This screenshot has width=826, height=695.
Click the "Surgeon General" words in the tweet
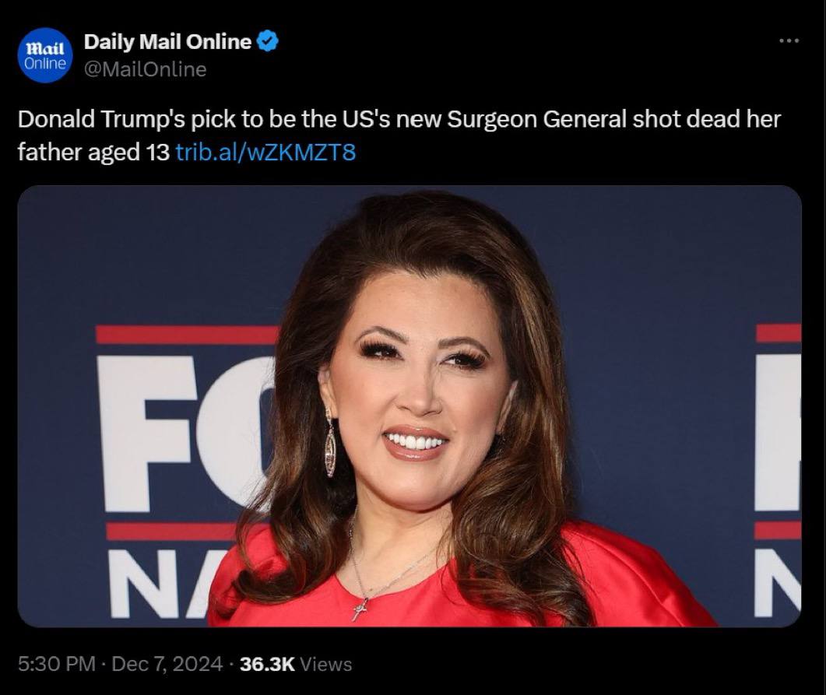[537, 120]
